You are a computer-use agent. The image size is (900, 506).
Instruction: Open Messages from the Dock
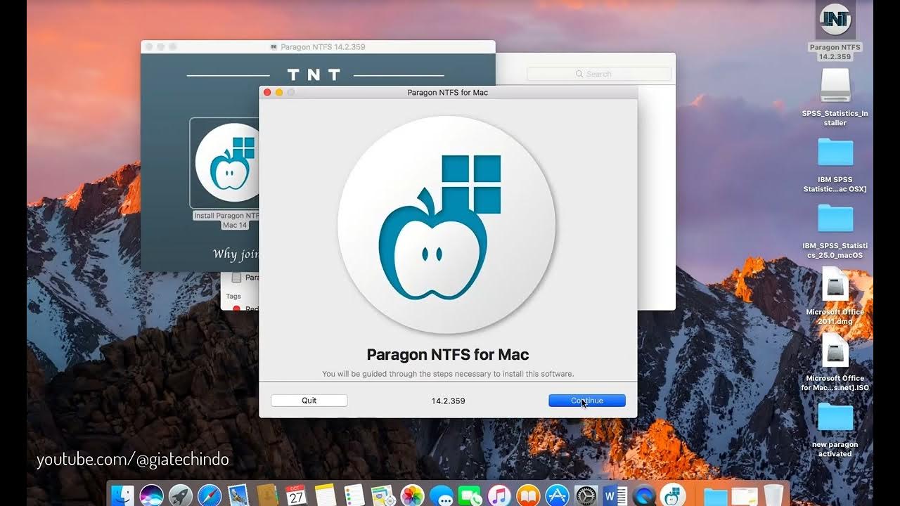tap(441, 495)
